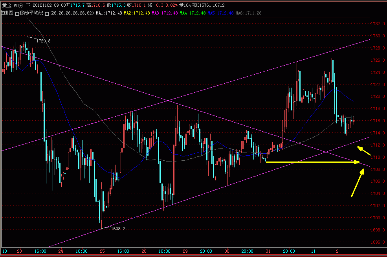The width and height of the screenshot is (387, 257).
Task: Click date 26 on time axis
Action: click(x=144, y=251)
